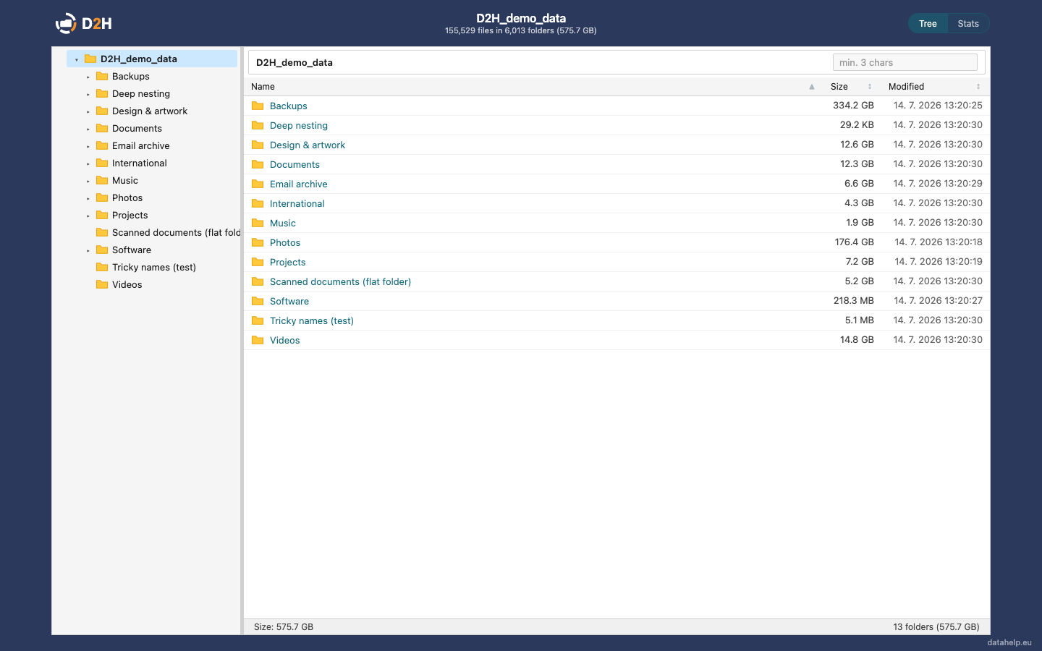1042x651 pixels.
Task: Click the 176.4 GB size value
Action: pos(854,242)
